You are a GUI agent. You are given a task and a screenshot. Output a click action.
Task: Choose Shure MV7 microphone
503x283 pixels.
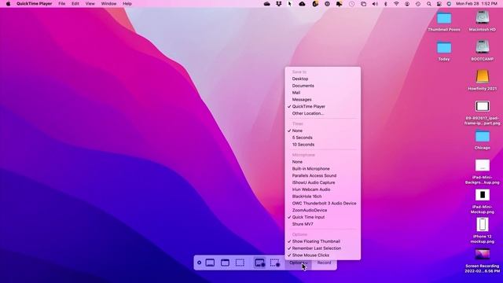pyautogui.click(x=323, y=224)
